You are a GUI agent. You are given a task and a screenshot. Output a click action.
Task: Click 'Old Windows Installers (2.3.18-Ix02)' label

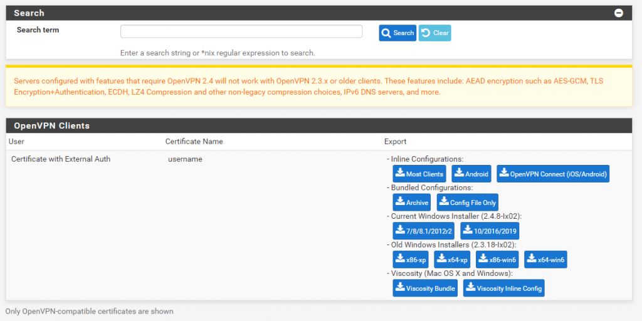pyautogui.click(x=451, y=245)
